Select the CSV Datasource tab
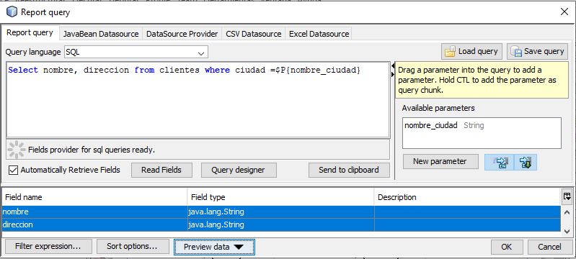Viewport: 576px width, 259px height. coord(254,34)
